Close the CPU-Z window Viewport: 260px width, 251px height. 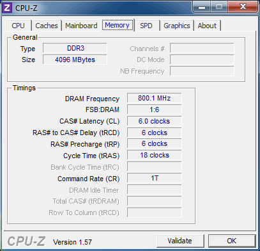click(x=243, y=6)
